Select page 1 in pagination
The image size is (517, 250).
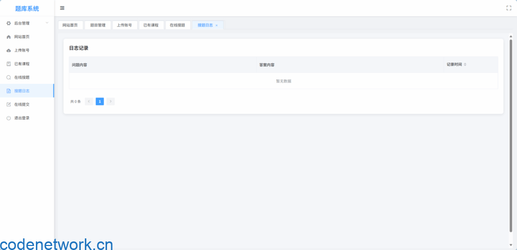[x=99, y=102]
